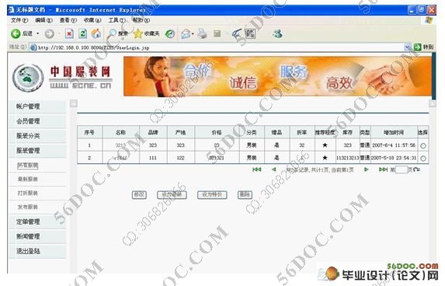Viewport: 445px width, 286px height.
Task: Click the 男装 category cell in row 2
Action: pyautogui.click(x=252, y=158)
